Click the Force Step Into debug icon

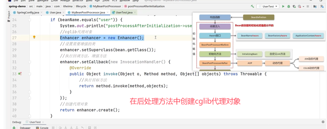[x=71, y=128]
